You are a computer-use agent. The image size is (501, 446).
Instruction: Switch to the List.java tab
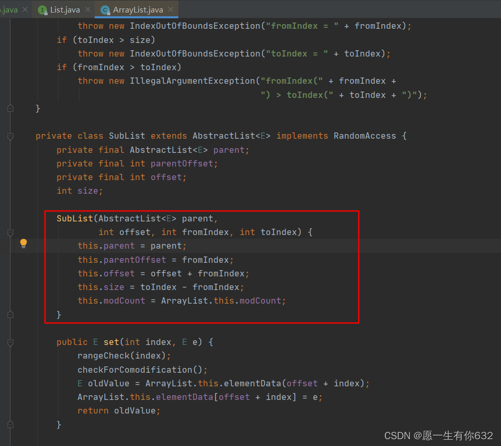63,9
